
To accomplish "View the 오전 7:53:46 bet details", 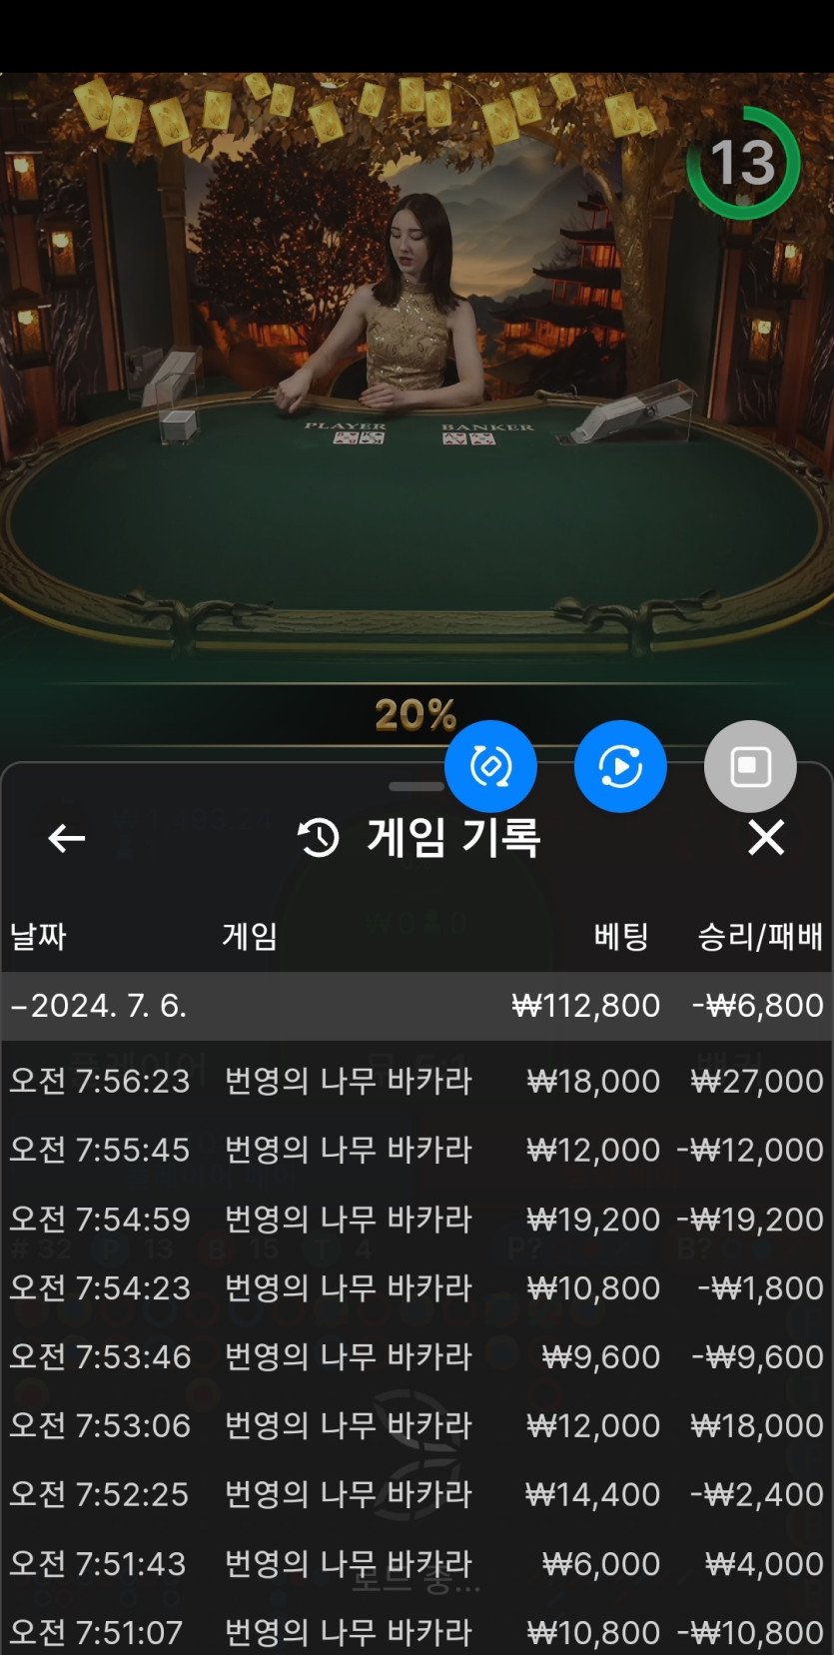I will pyautogui.click(x=417, y=1356).
